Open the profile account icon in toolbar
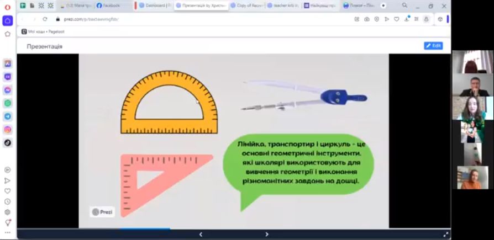Viewport: 494px width, 240px height. coord(426,19)
